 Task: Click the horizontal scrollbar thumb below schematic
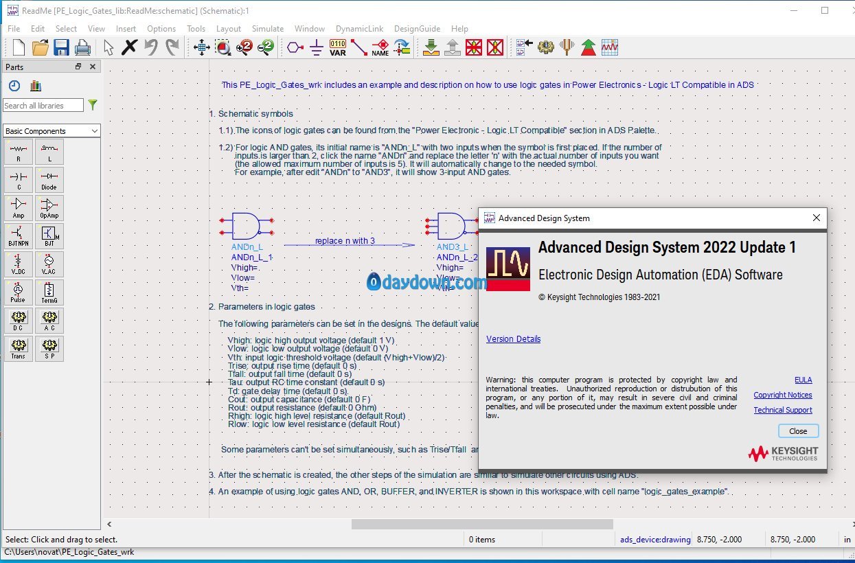482,524
